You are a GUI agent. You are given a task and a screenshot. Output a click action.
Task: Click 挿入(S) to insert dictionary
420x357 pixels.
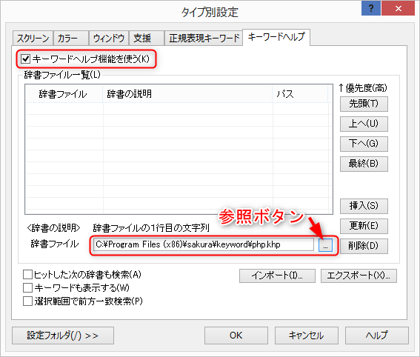(364, 206)
